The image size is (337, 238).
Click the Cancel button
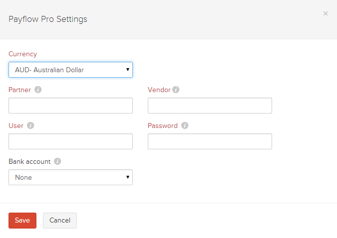coord(60,221)
